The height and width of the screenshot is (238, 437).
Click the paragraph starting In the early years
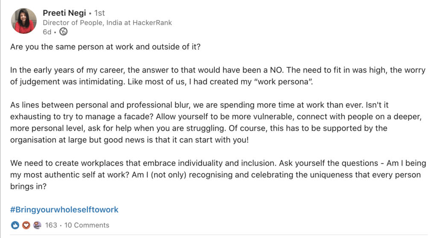click(x=218, y=76)
